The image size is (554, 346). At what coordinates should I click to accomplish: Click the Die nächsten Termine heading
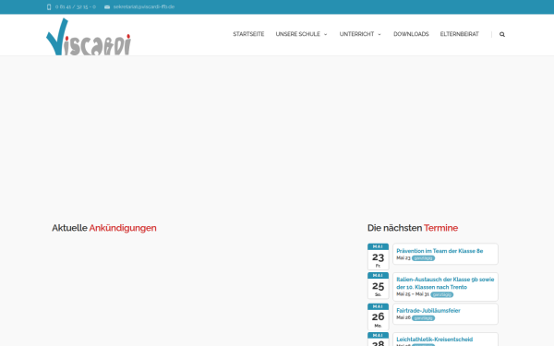pos(413,228)
